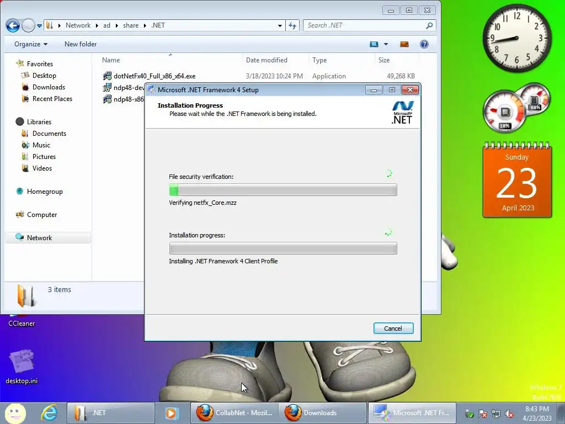
Task: Open address bar history dropdown arrow
Action: pos(280,25)
